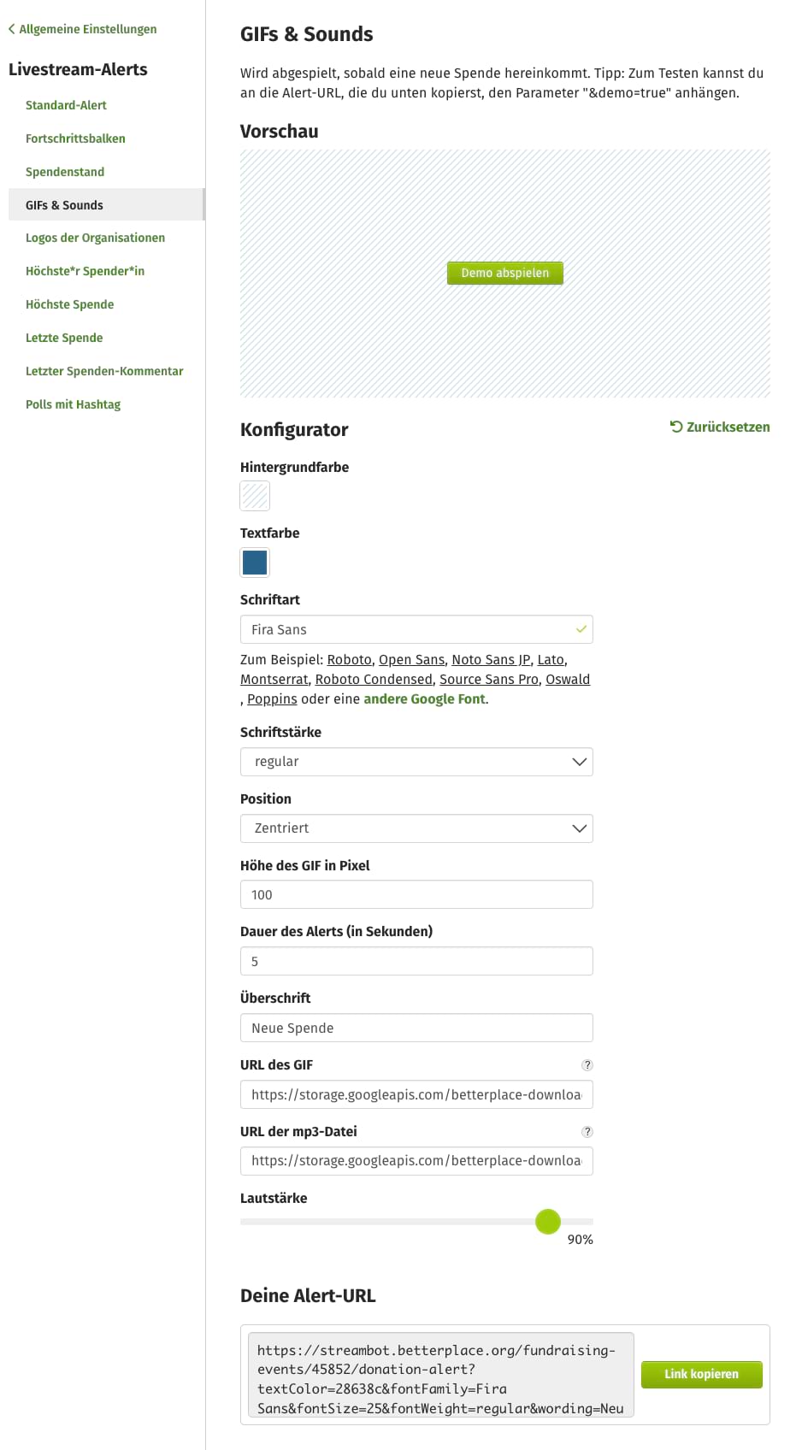
Task: Select the blue Textfarbe color swatch
Action: click(x=254, y=562)
